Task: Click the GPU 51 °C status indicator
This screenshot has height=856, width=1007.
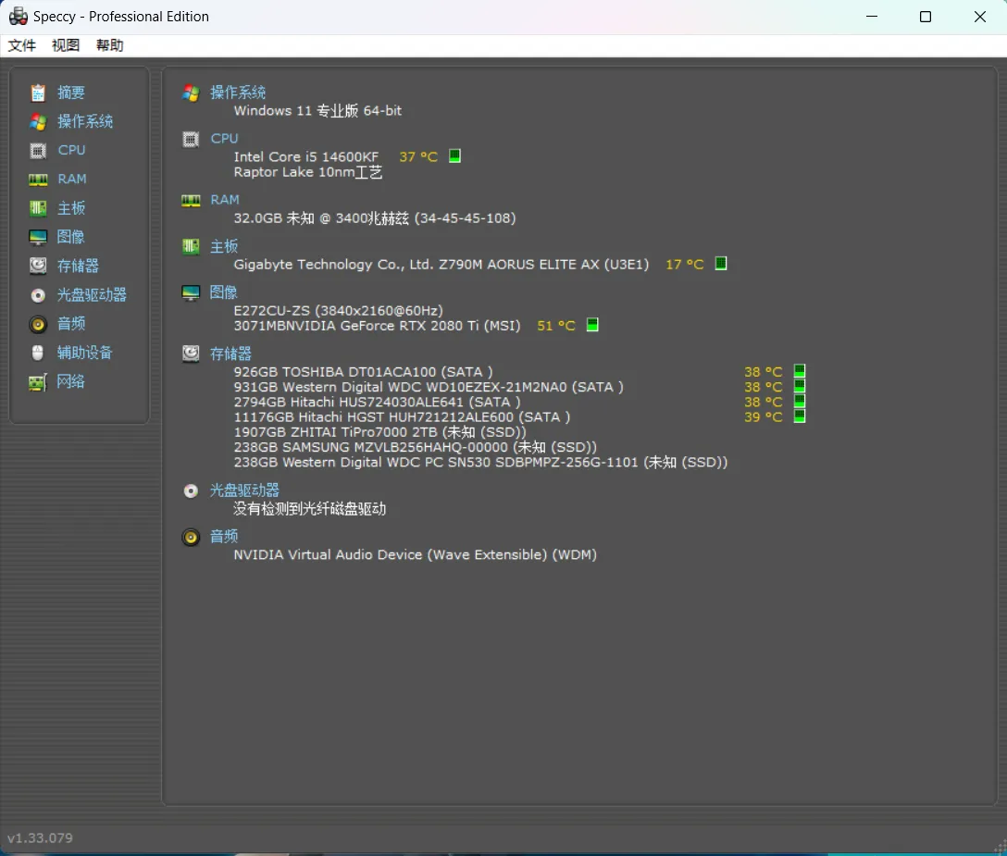Action: (x=592, y=325)
